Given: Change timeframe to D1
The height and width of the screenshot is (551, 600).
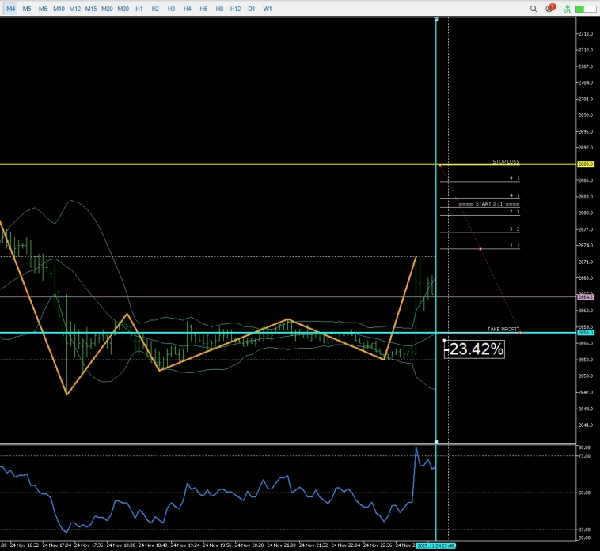Looking at the screenshot, I should pos(252,8).
